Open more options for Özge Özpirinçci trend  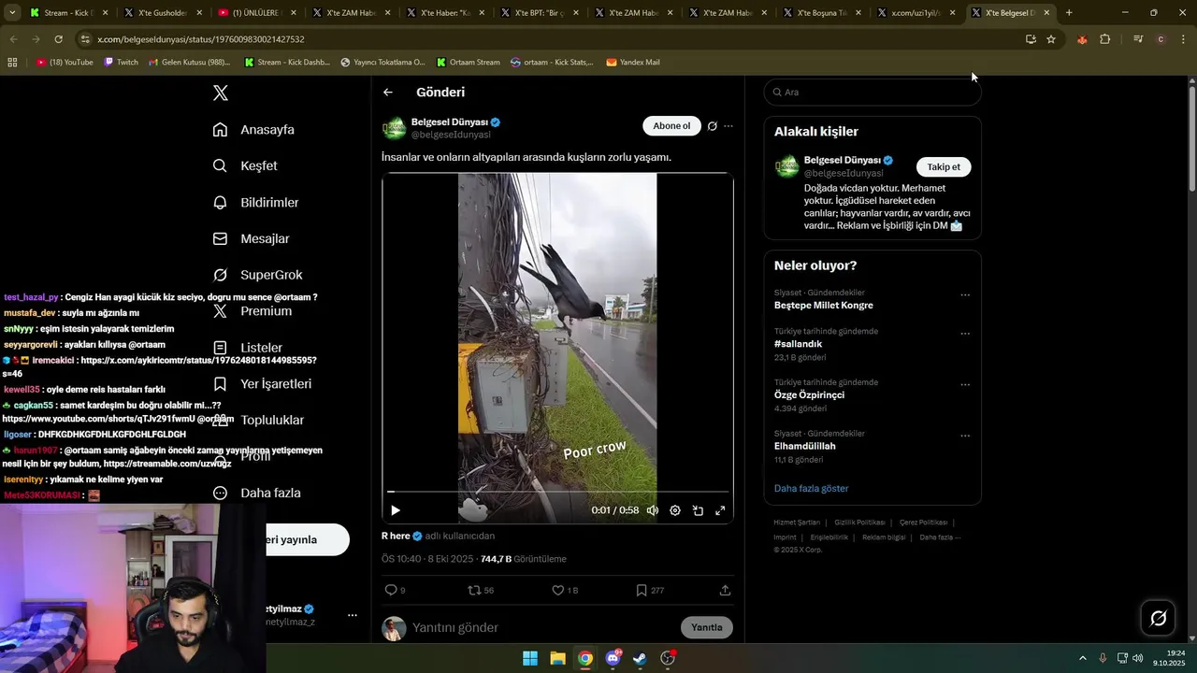[x=965, y=385]
